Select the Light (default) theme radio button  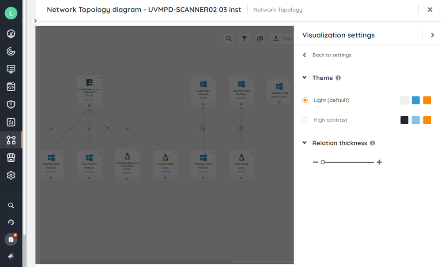tap(305, 100)
